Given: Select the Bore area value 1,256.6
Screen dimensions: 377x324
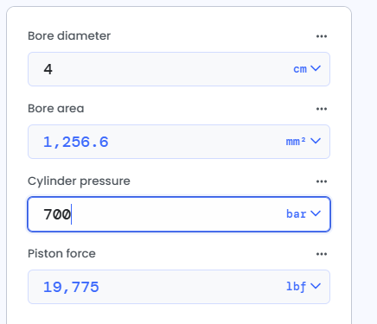Looking at the screenshot, I should (x=76, y=142).
